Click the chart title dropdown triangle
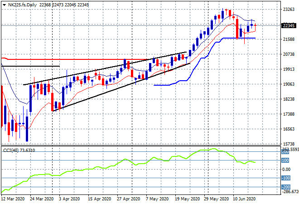 pyautogui.click(x=4, y=5)
